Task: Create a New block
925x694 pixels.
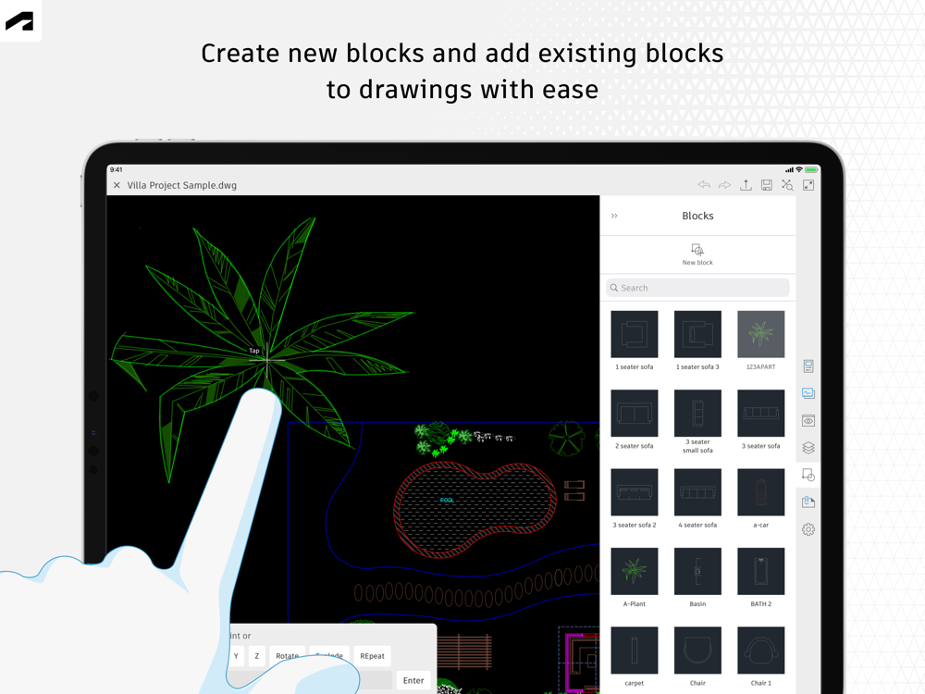Action: click(x=697, y=254)
